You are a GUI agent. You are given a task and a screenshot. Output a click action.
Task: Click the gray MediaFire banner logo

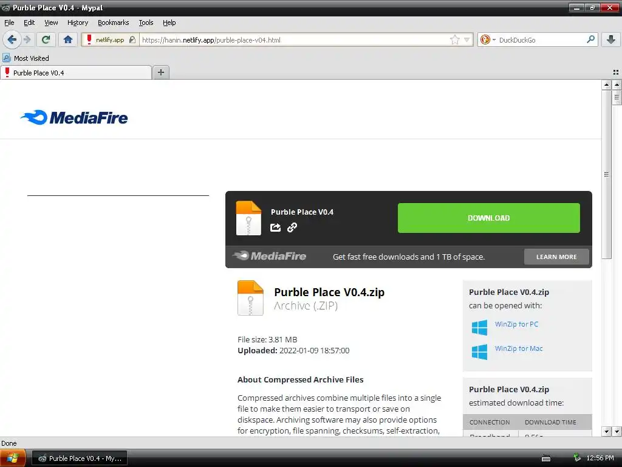pos(269,256)
